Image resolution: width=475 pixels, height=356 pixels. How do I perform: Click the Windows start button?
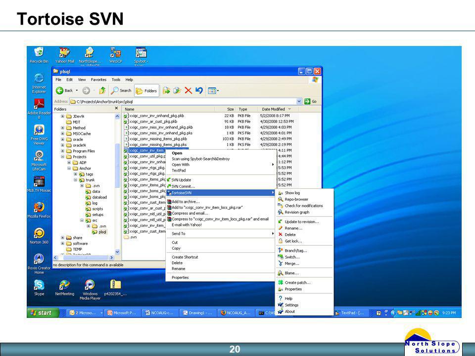coord(43,312)
